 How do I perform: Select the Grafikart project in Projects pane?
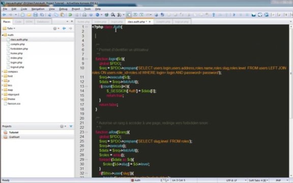[x=14, y=137]
